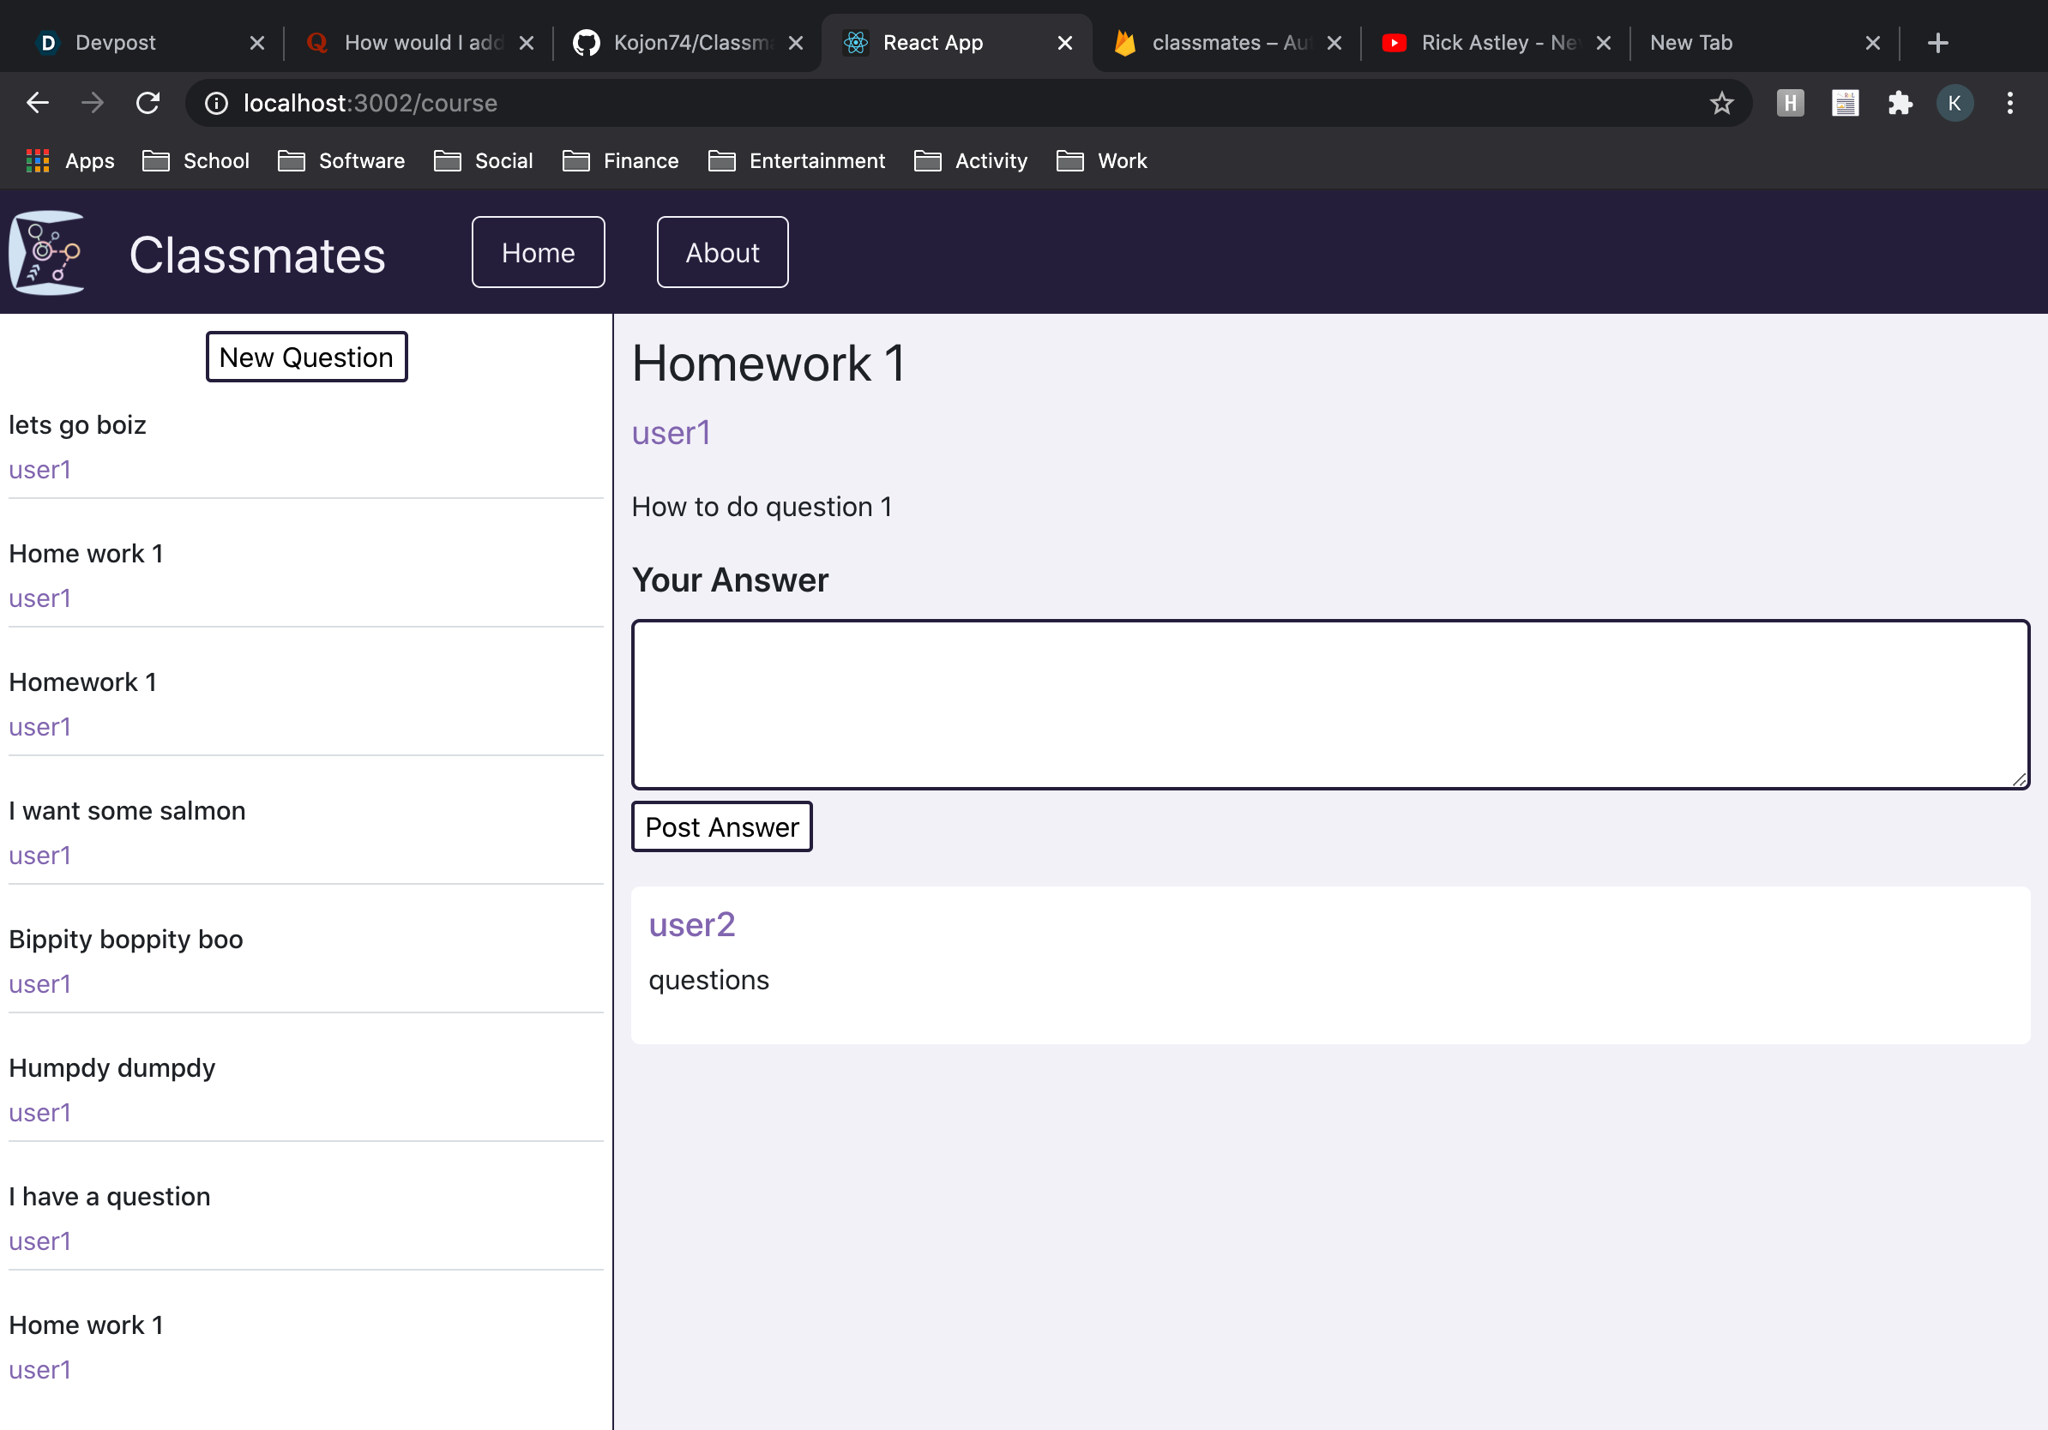2048x1430 pixels.
Task: Open the Extensions puzzle icon
Action: tap(1900, 104)
